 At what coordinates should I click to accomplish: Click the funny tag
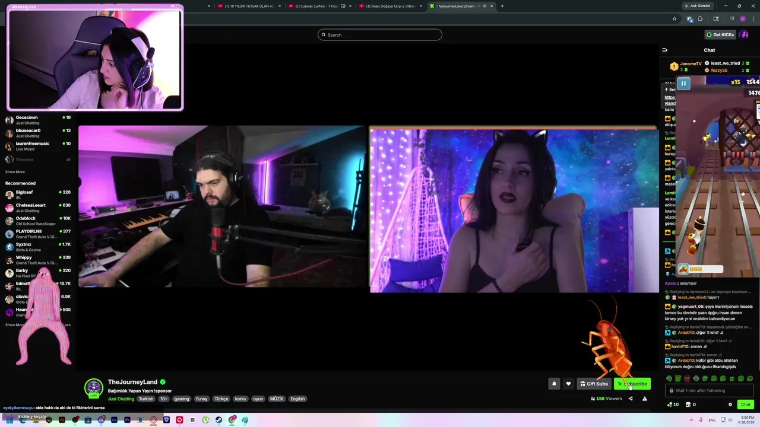click(x=202, y=399)
